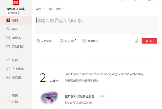Open the Dell laptop ad thumbnail
Image resolution: width=162 pixels, height=109 pixels.
click(49, 98)
